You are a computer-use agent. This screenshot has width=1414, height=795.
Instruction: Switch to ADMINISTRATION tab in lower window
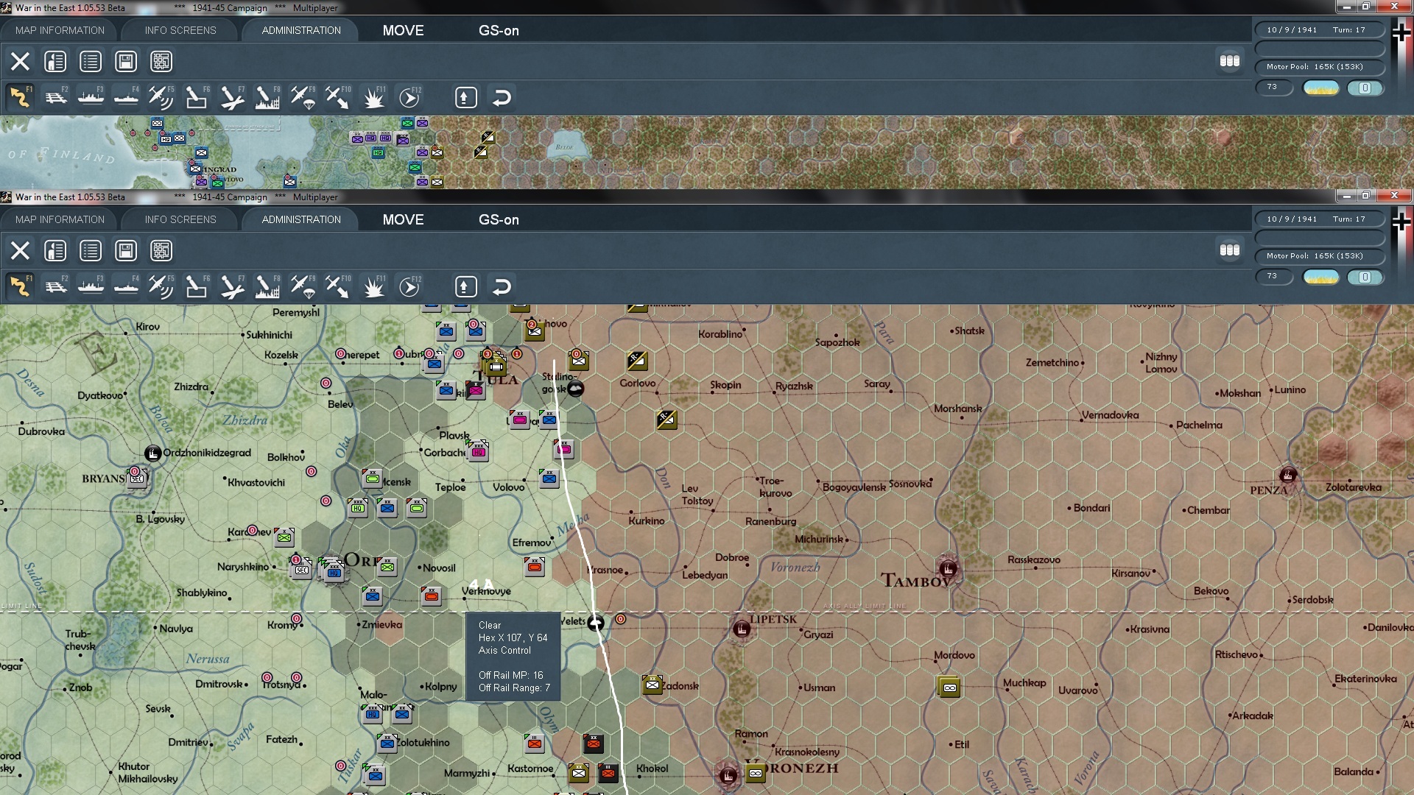pyautogui.click(x=301, y=219)
